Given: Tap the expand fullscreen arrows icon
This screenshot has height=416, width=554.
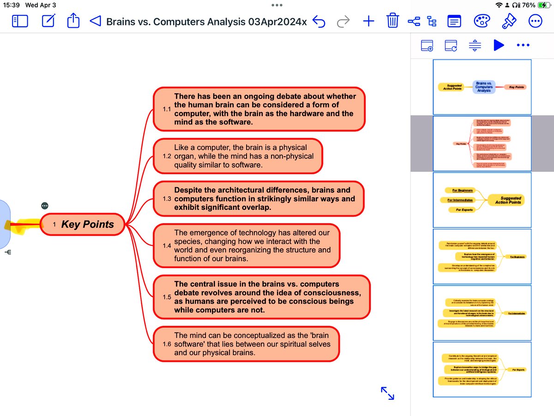Looking at the screenshot, I should (x=387, y=393).
